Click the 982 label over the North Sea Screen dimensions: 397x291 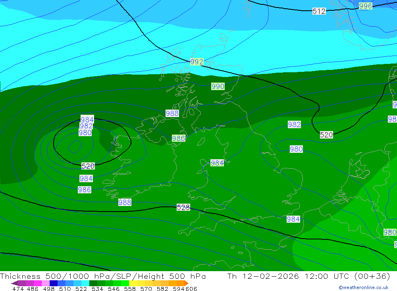294,124
